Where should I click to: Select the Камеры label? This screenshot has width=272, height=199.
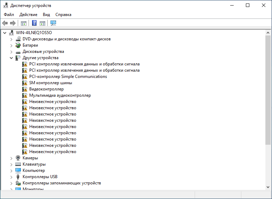[30, 158]
